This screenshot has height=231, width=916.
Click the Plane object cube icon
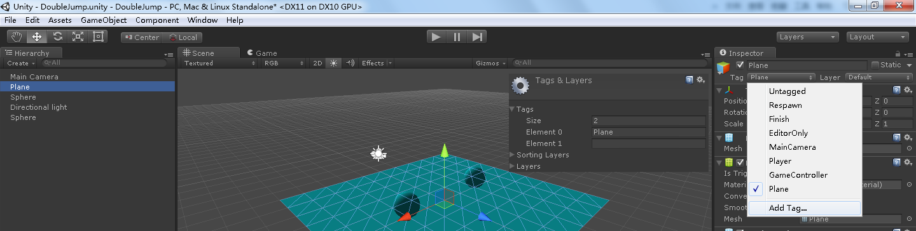723,67
